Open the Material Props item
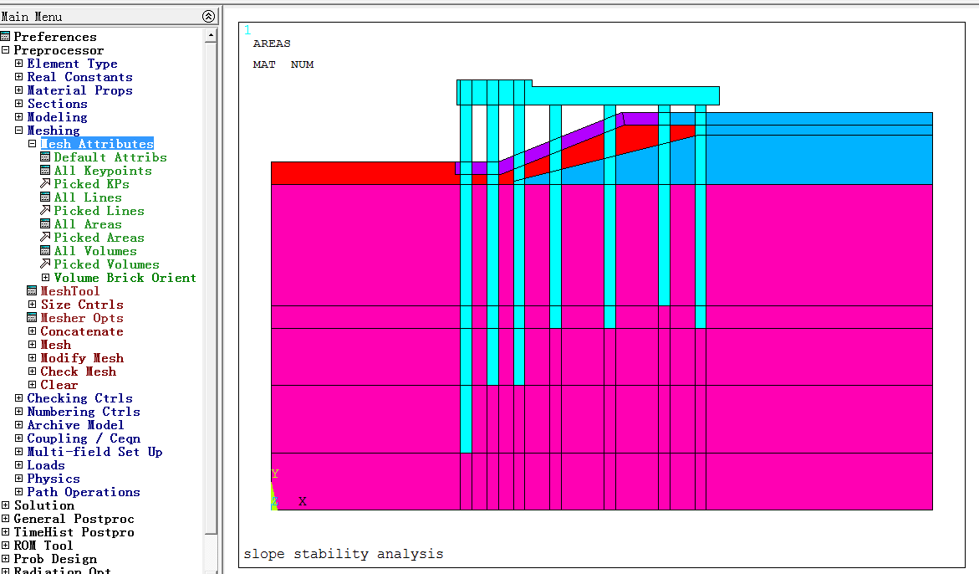Screen dimensions: 979x574 (79, 90)
